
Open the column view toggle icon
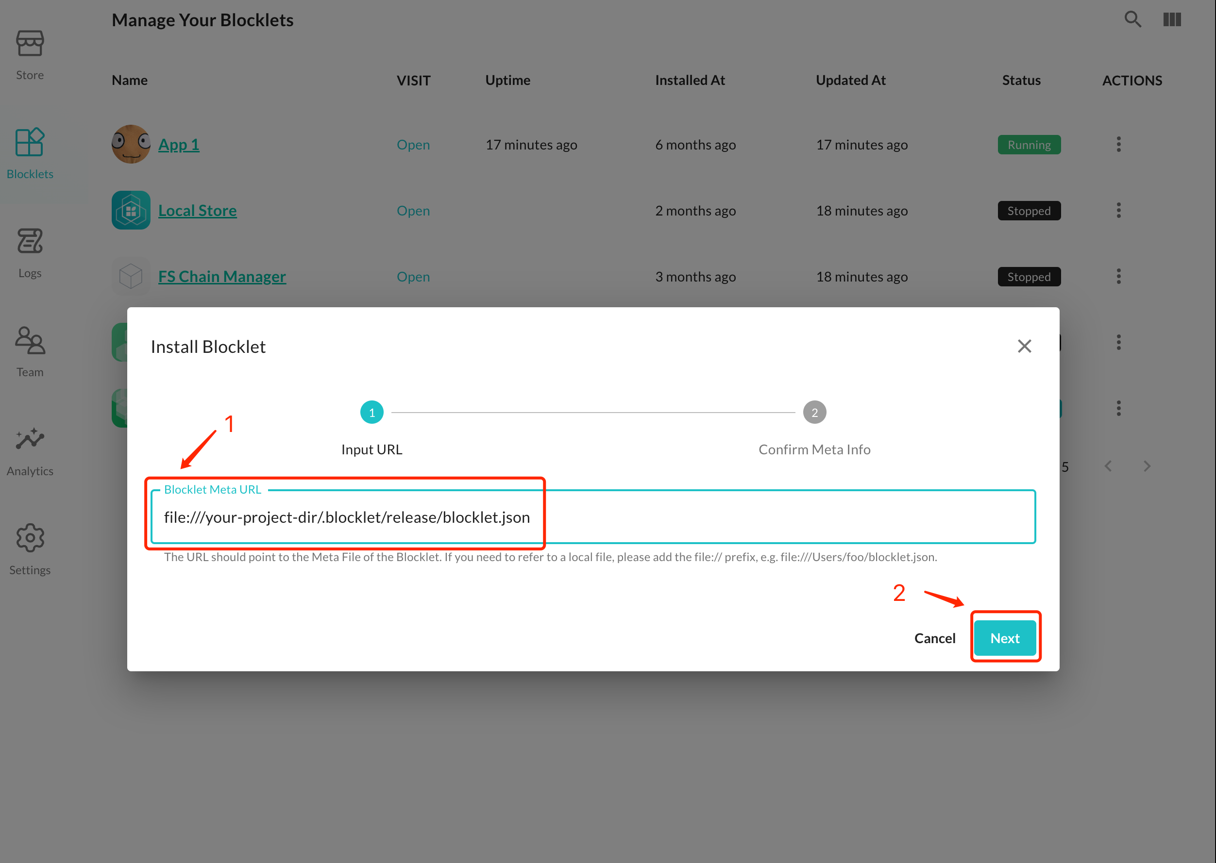[x=1171, y=20]
